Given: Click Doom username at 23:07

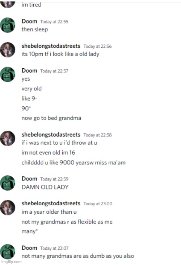Looking at the screenshot, I should pos(29,248).
